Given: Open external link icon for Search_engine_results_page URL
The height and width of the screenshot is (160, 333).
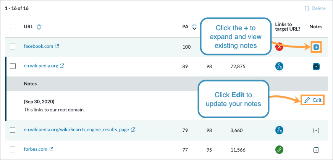Looking at the screenshot, I should 133,130.
